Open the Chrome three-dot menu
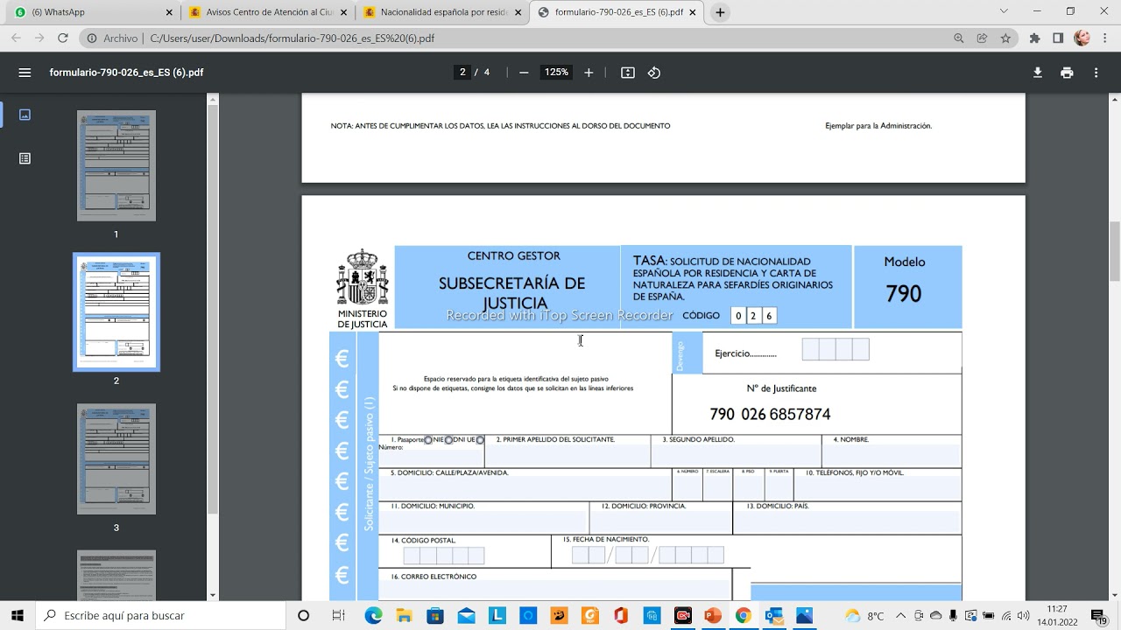This screenshot has height=630, width=1121. (1106, 38)
